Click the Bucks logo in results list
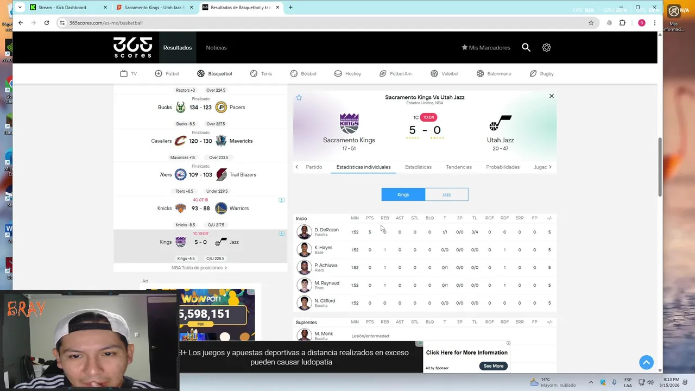 pos(180,107)
